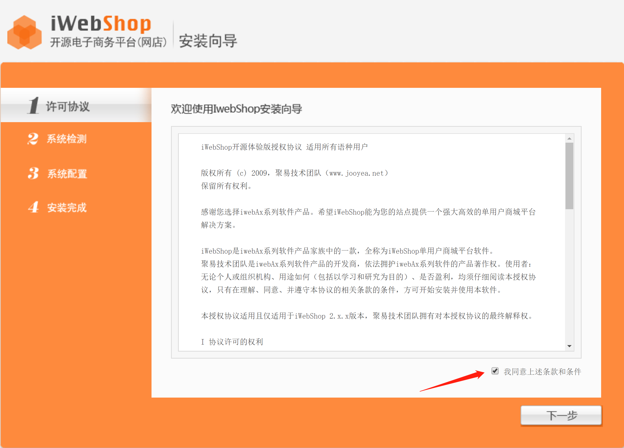Click the line I 协议许可的权利

pos(232,342)
